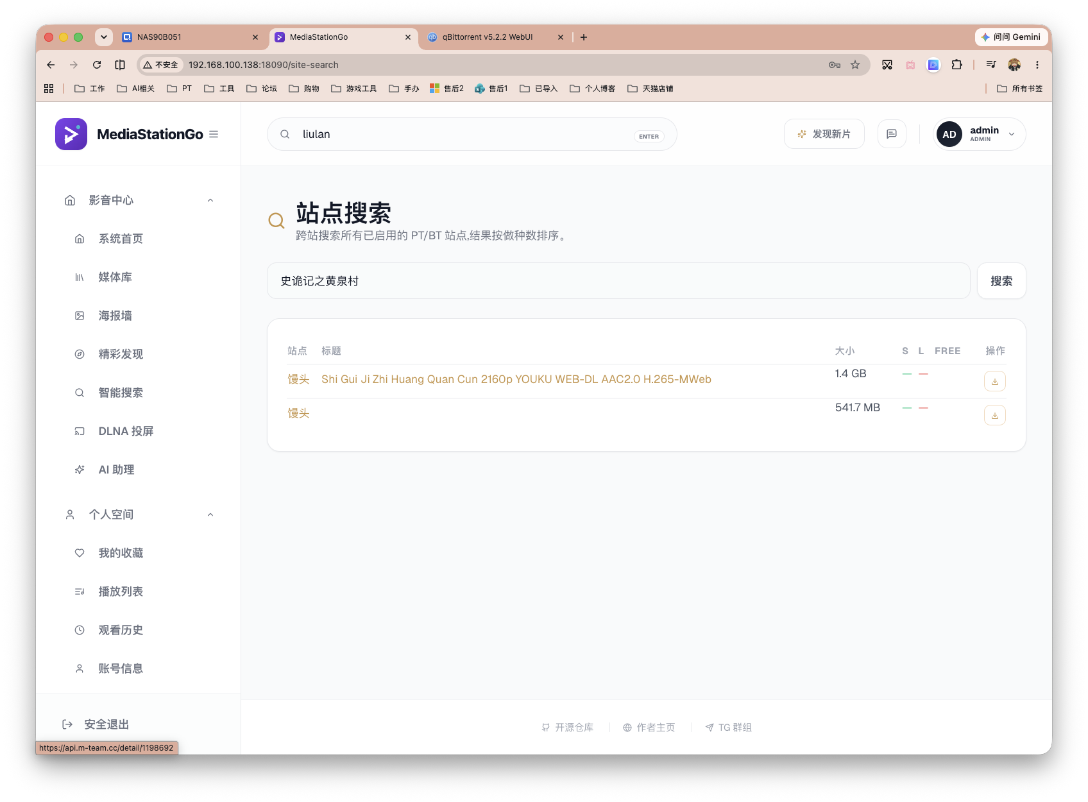1088x802 pixels.
Task: Open a new browser tab
Action: click(584, 37)
